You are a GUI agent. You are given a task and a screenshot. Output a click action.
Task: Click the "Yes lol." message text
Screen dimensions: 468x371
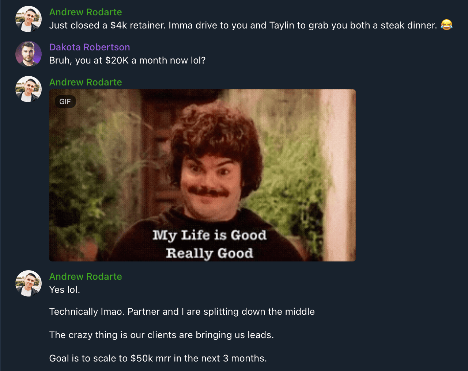coord(65,290)
